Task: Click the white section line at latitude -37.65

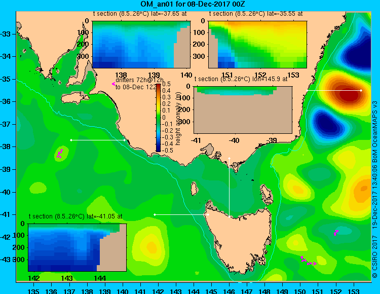Action: (98, 140)
